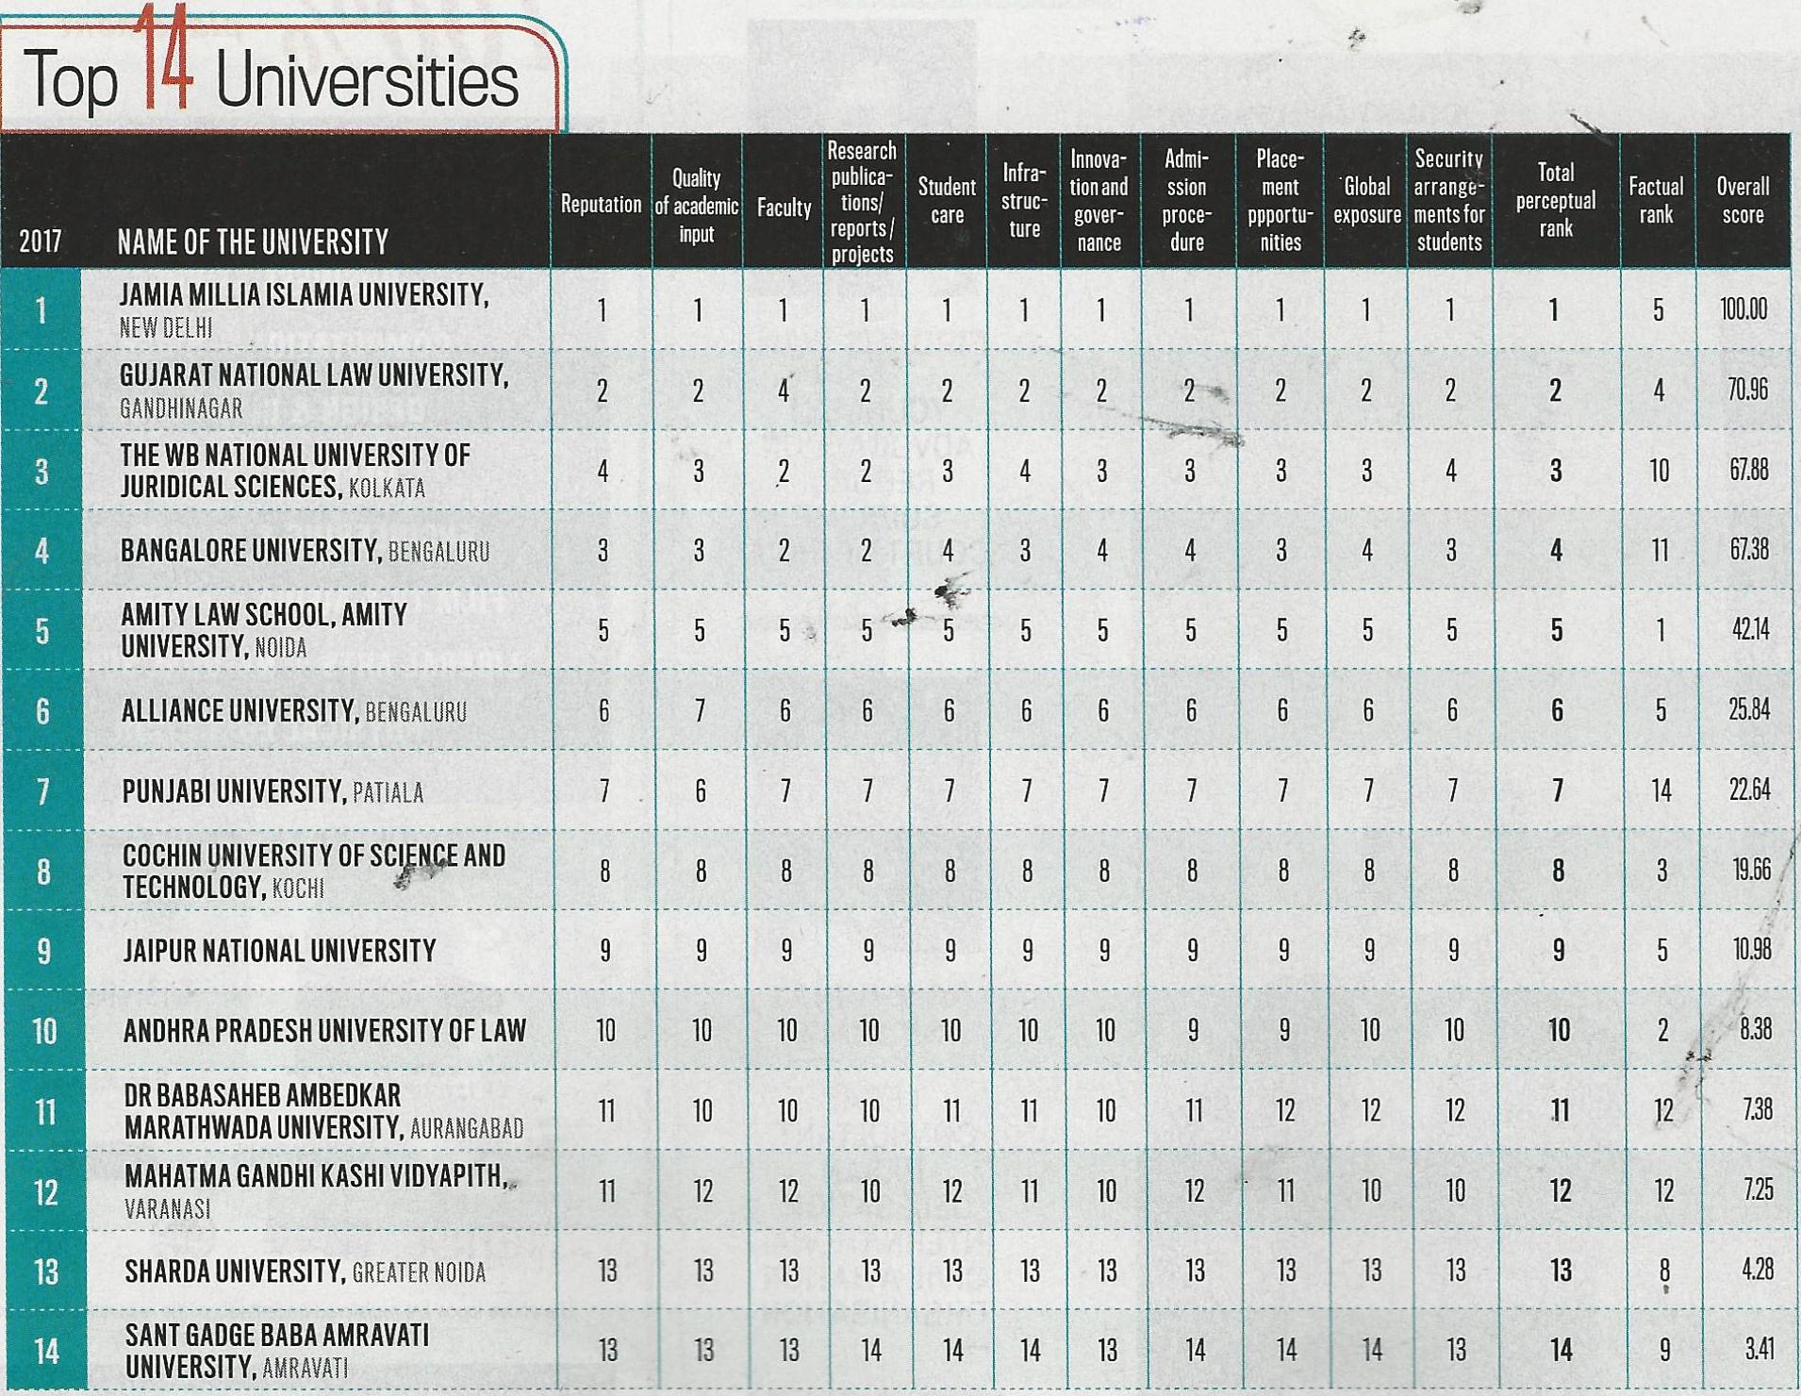Click the 'Admission procedure' column header

tap(1186, 201)
